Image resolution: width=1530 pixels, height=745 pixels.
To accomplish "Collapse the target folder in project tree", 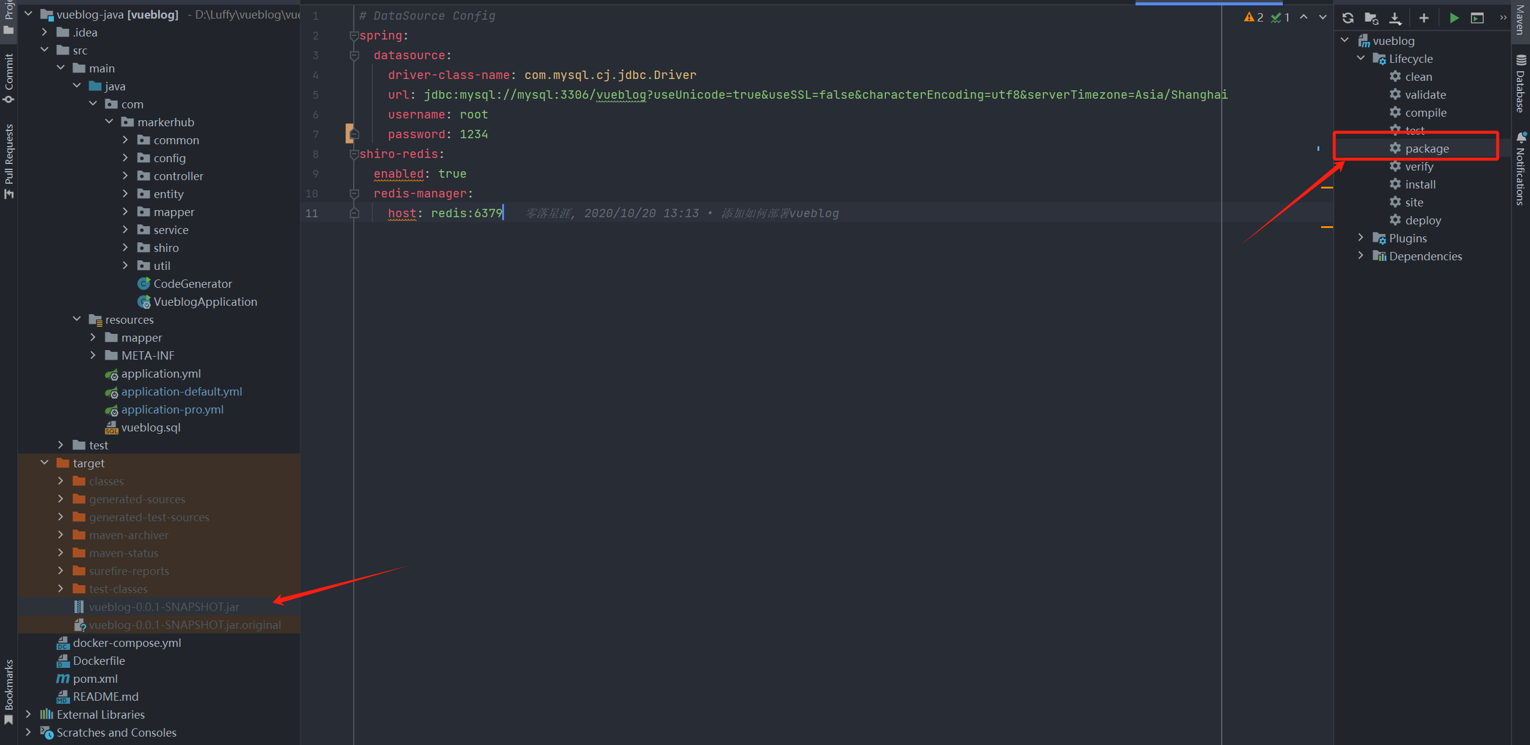I will [45, 463].
